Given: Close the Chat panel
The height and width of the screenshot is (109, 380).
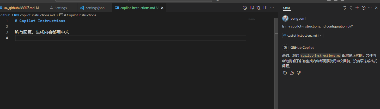Looking at the screenshot, I should (376, 8).
